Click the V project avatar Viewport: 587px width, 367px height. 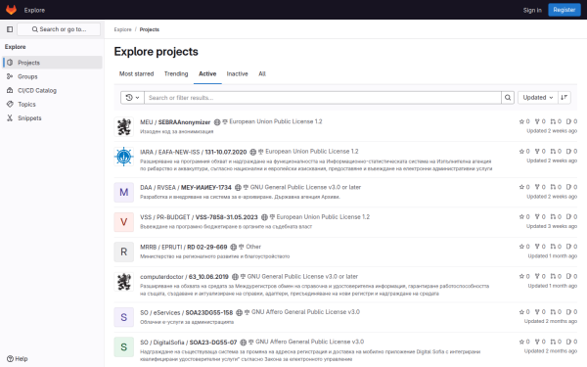pyautogui.click(x=124, y=222)
